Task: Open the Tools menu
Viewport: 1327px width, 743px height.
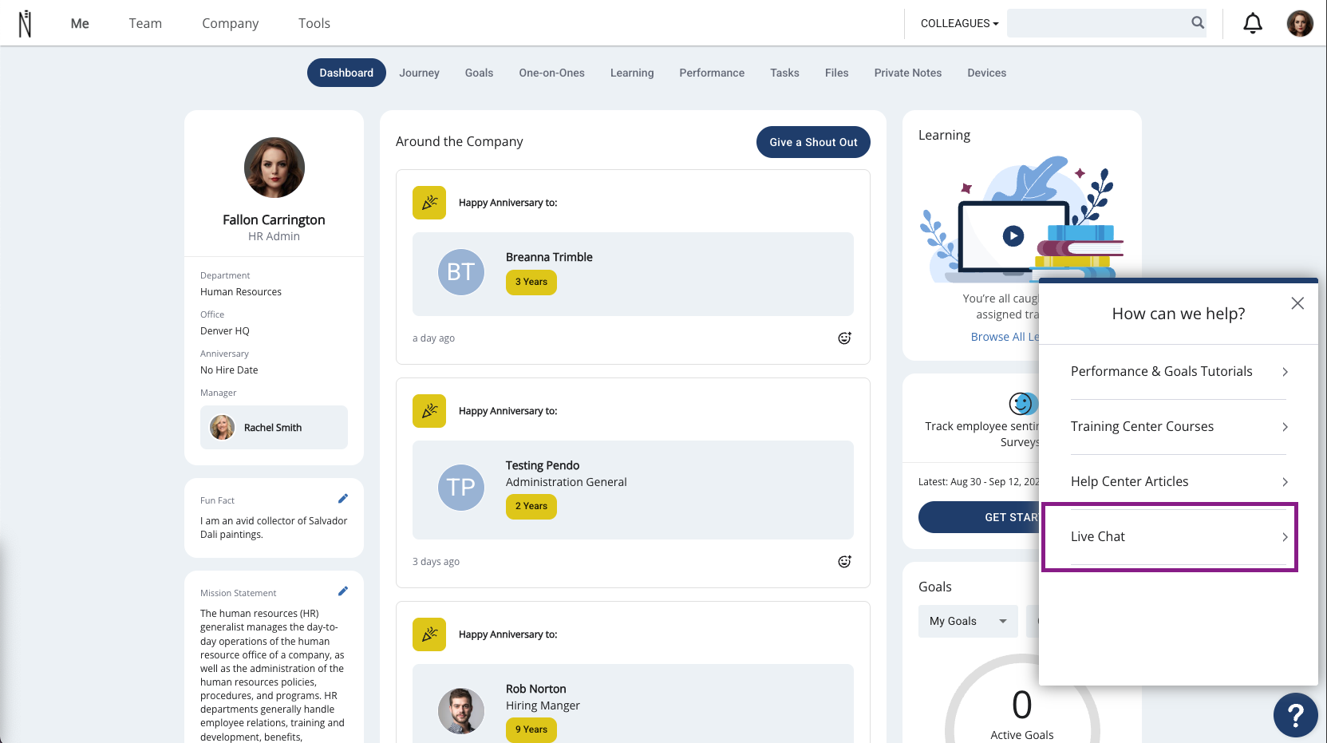Action: [x=314, y=23]
